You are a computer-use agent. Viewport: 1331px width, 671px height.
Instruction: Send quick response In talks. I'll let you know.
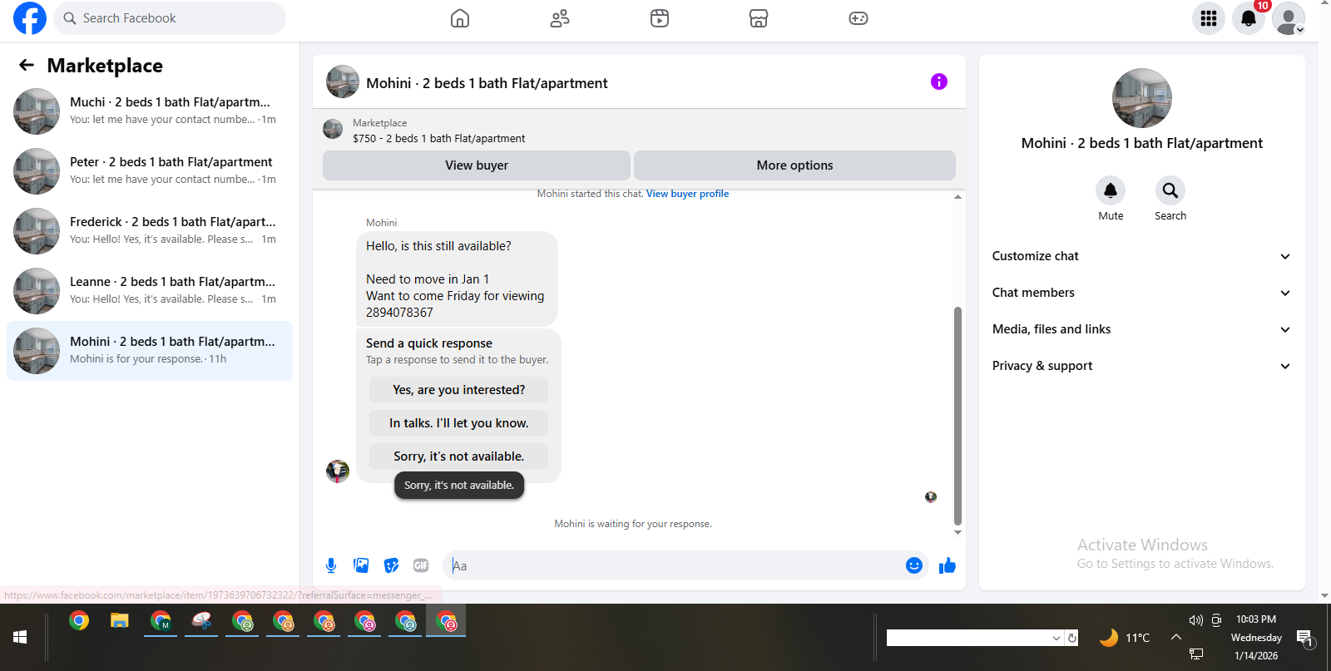click(x=459, y=423)
